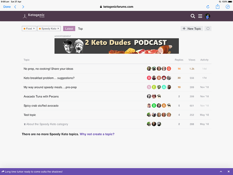Screen dimensions: 233x175
Task: Click the New Topic button
Action: pyautogui.click(x=192, y=29)
